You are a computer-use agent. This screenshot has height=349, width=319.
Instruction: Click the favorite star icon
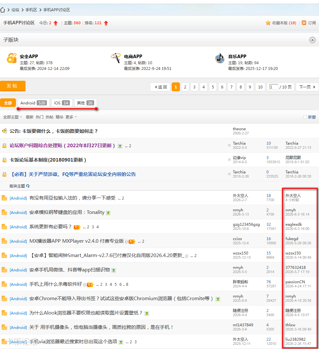pyautogui.click(x=268, y=23)
